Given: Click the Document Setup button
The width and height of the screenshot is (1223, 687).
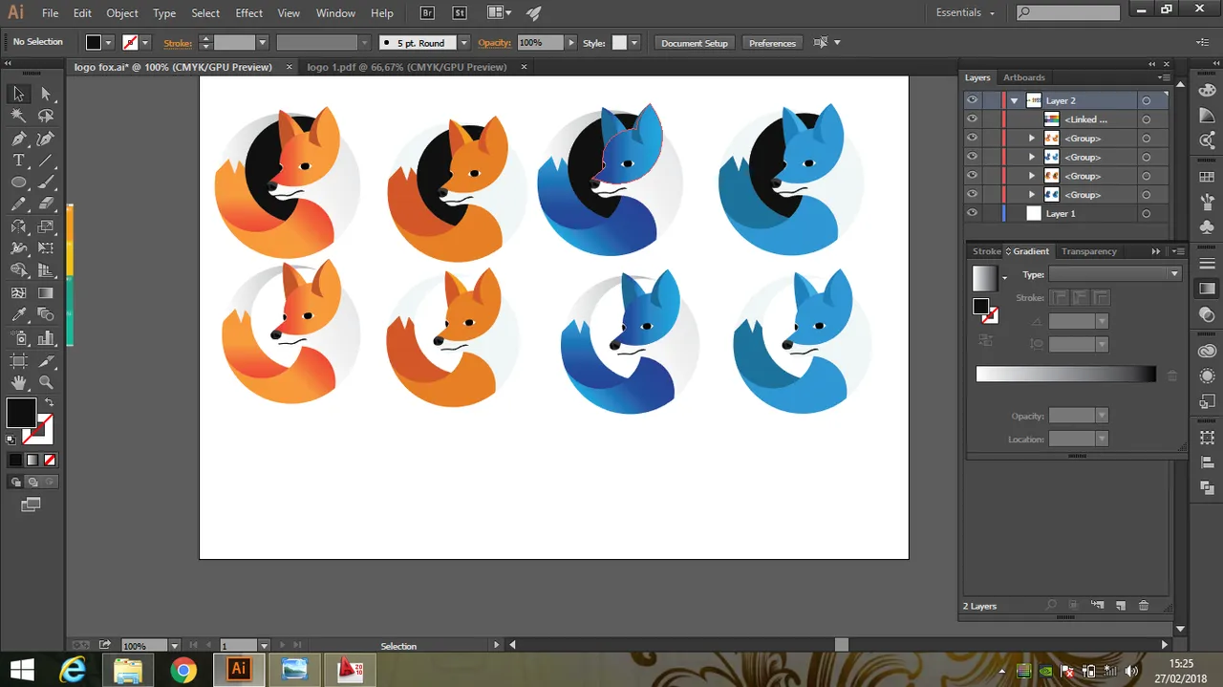Looking at the screenshot, I should (x=695, y=43).
